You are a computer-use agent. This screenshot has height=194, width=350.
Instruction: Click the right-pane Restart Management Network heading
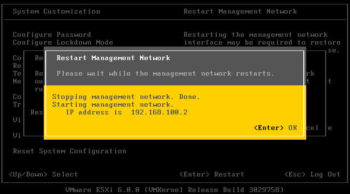(240, 11)
